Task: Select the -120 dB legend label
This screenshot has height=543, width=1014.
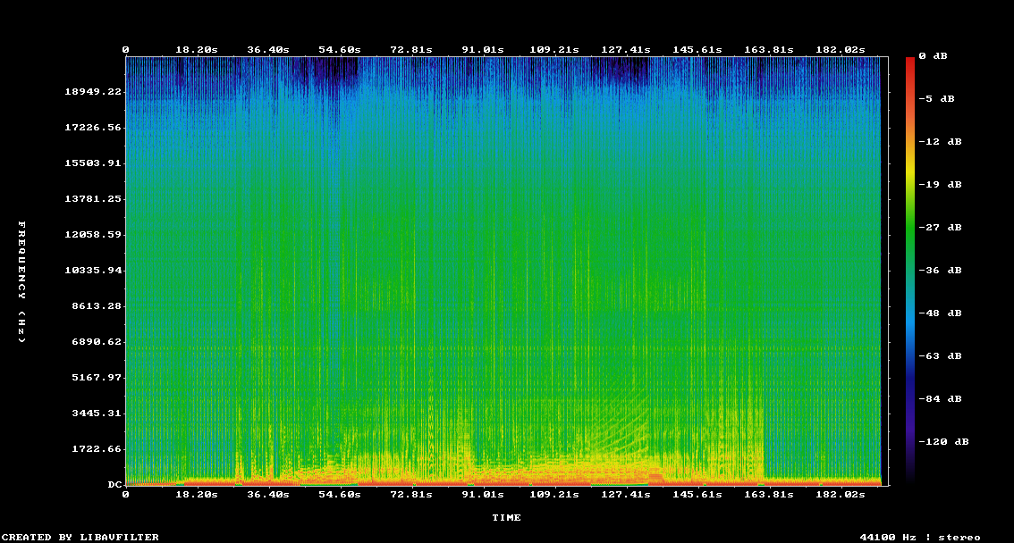Action: coord(946,441)
